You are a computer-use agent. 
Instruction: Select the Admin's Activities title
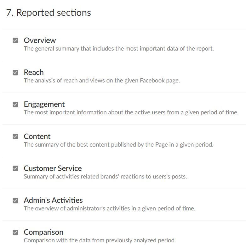pos(53,200)
